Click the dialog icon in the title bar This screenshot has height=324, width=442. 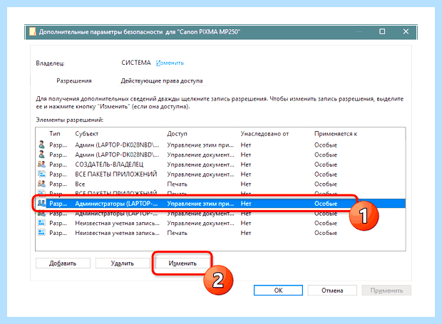point(33,31)
